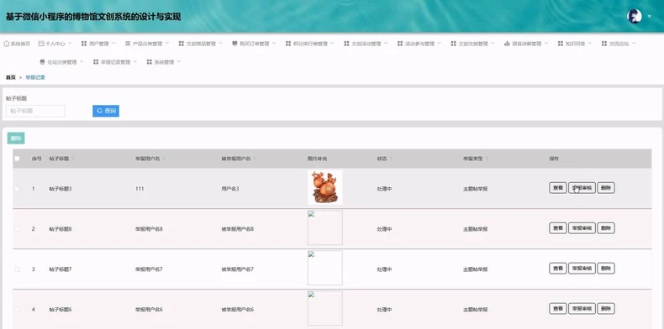Sort by 状态 column arrows
664x329 pixels.
pos(391,159)
